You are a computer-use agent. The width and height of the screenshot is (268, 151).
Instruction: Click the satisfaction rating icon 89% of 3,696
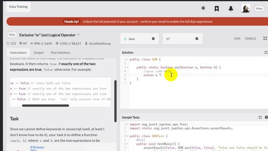(32, 44)
